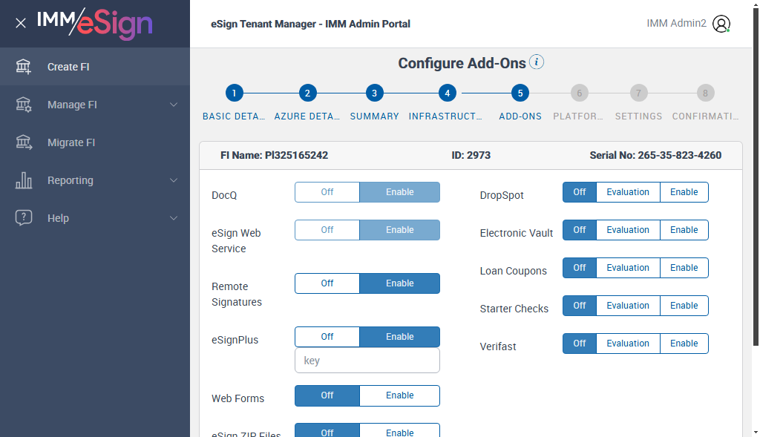This screenshot has height=437, width=760.
Task: Click the IMM eSign logo
Action: coord(95,24)
